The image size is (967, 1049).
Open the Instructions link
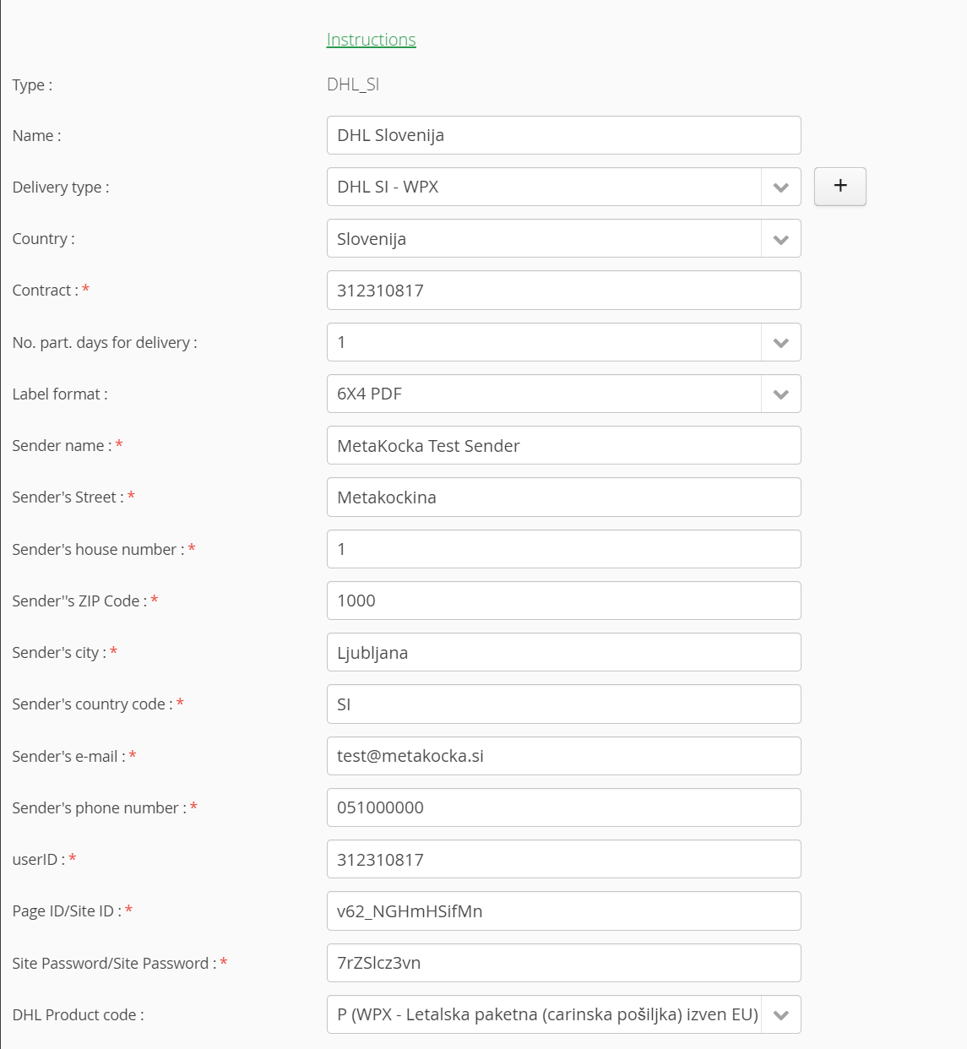[x=371, y=40]
